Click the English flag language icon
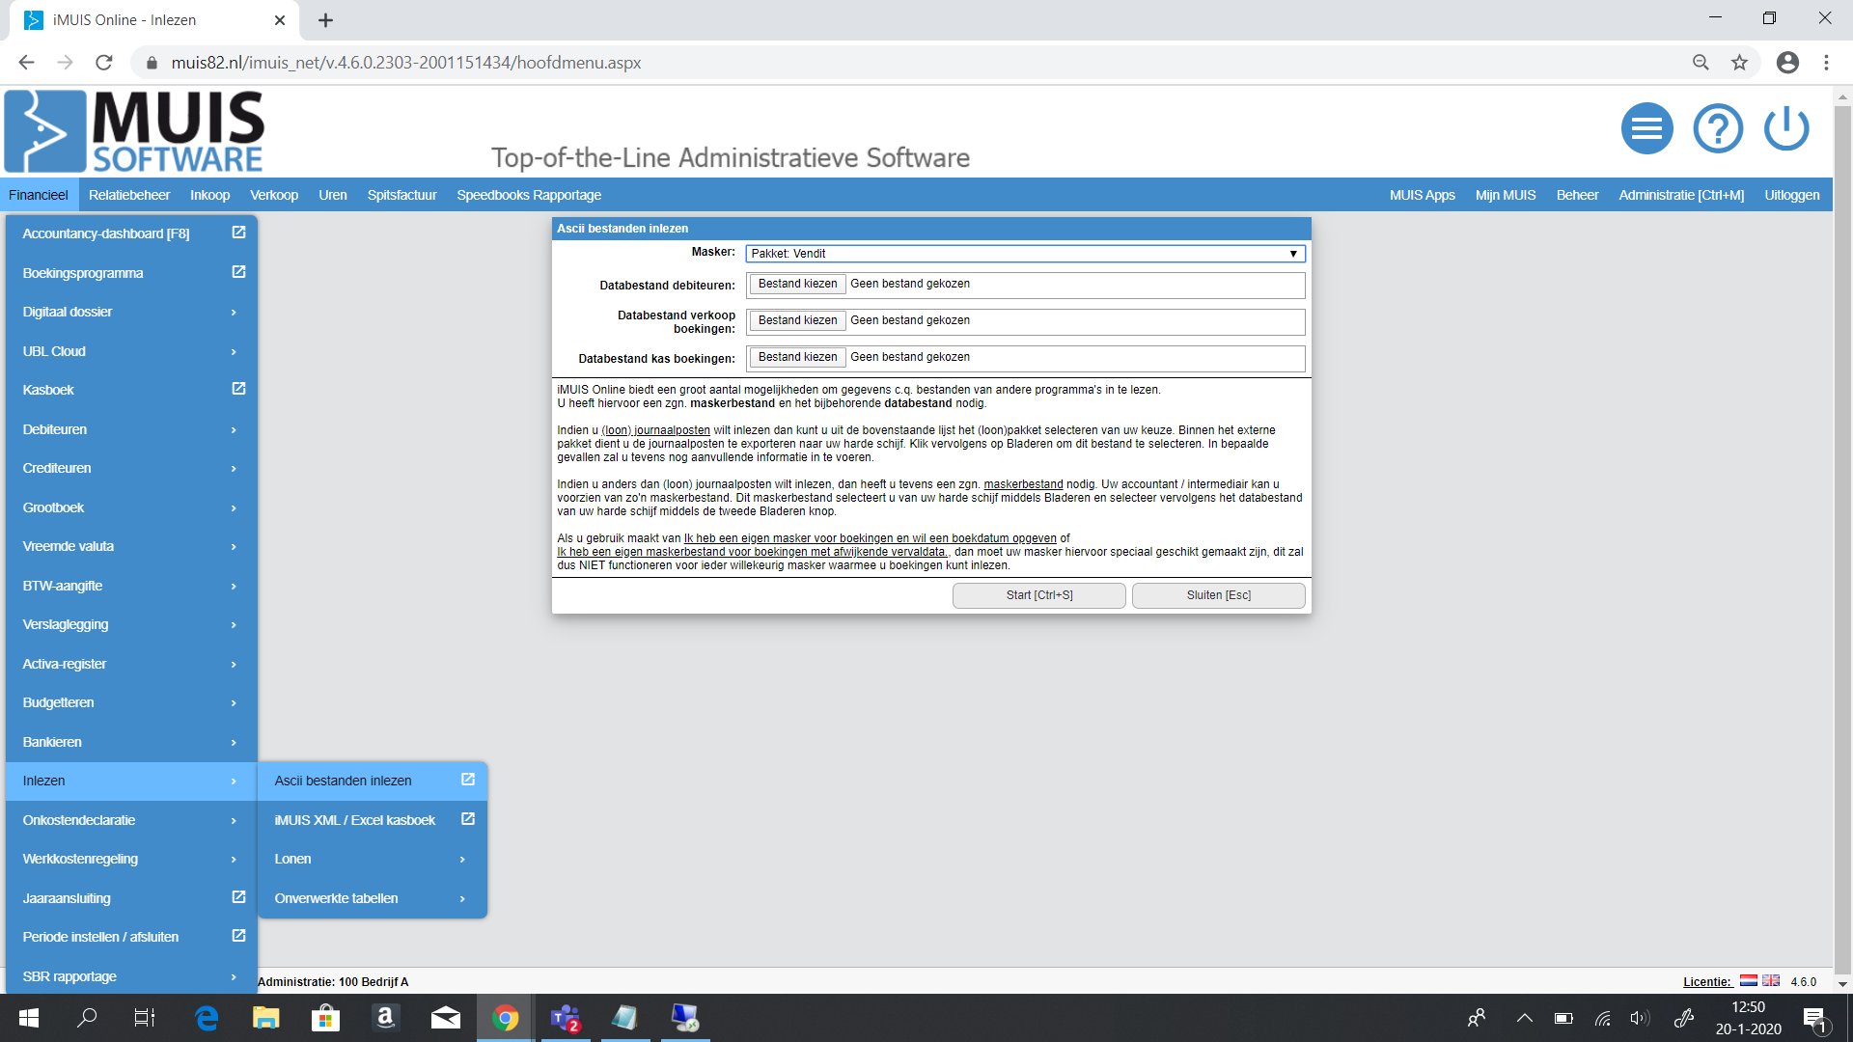 tap(1771, 980)
